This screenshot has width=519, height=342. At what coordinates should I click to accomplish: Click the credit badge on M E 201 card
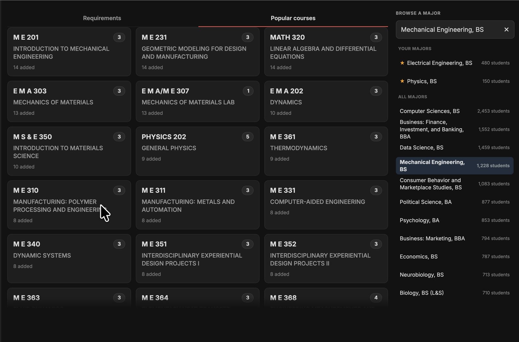click(119, 37)
